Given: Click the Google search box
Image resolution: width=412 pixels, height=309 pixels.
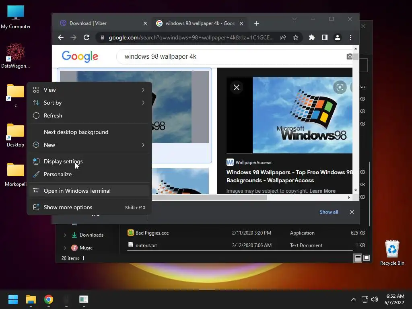Looking at the screenshot, I should (231, 56).
